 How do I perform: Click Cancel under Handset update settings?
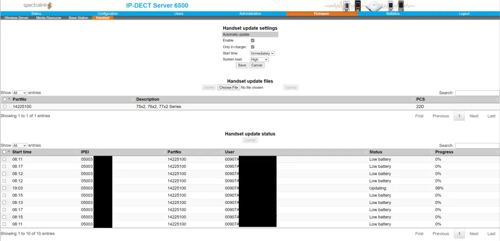click(257, 65)
